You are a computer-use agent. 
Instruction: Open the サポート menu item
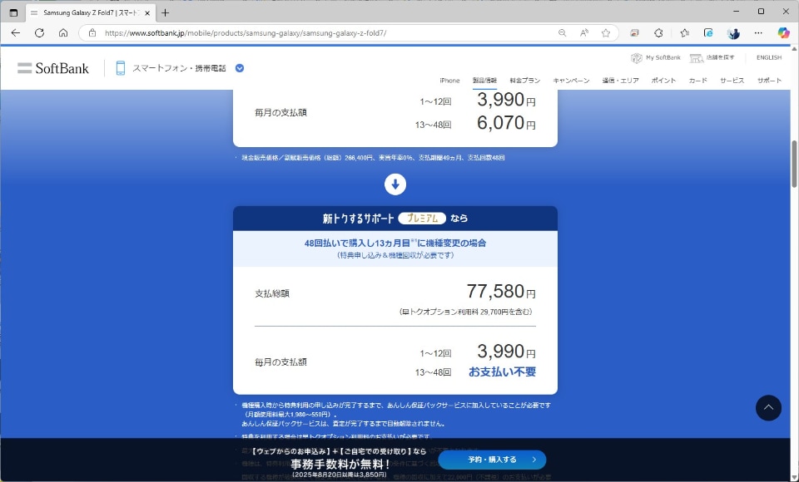point(769,81)
